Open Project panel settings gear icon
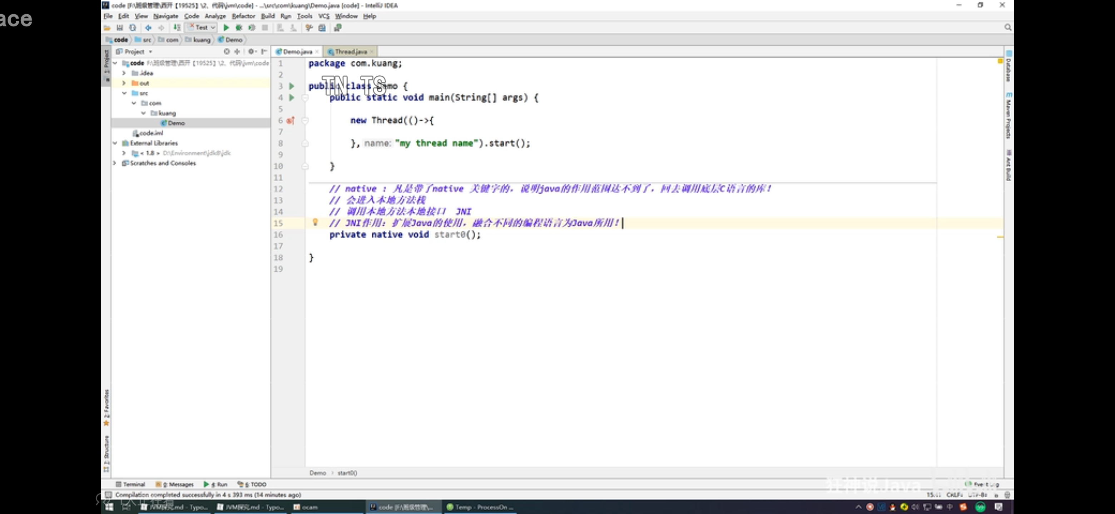This screenshot has height=514, width=1115. point(251,51)
